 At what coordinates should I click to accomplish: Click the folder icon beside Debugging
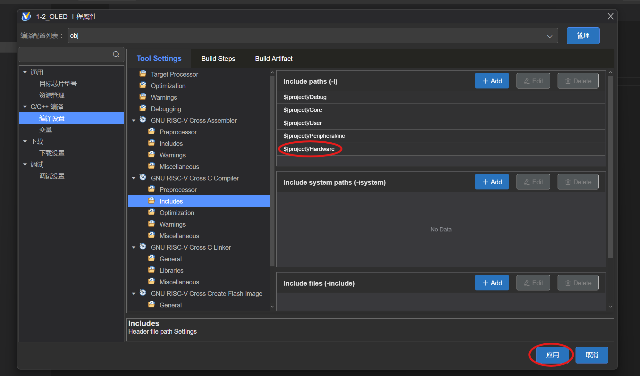[143, 108]
